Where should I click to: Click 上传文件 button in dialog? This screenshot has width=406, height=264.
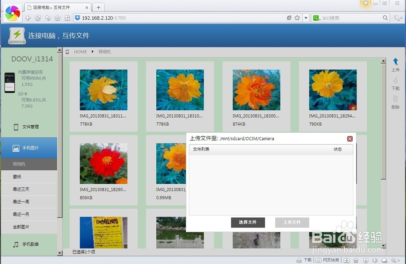292,222
